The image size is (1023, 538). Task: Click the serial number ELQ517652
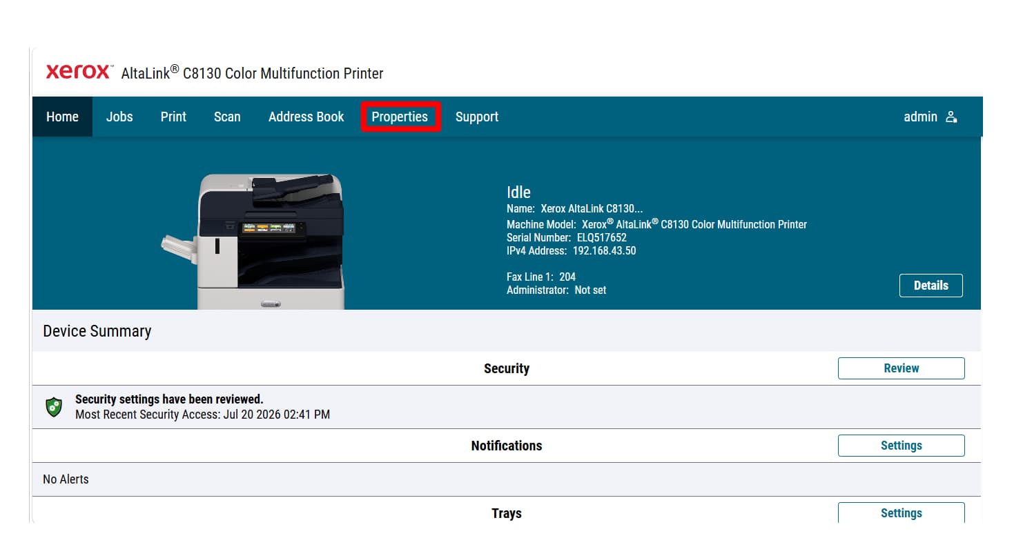pyautogui.click(x=602, y=237)
